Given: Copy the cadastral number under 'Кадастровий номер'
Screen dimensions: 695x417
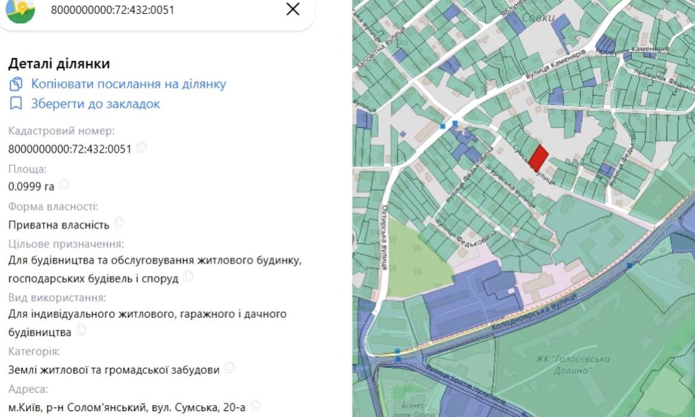Looking at the screenshot, I should click(141, 148).
